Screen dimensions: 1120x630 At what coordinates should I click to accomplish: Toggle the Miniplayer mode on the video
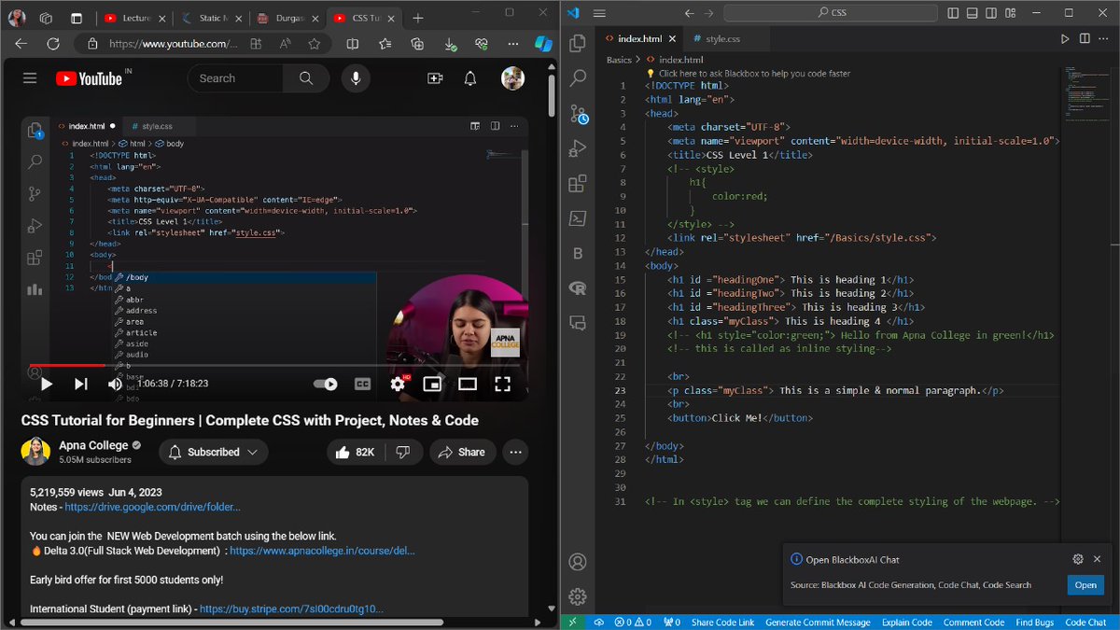[x=432, y=383]
